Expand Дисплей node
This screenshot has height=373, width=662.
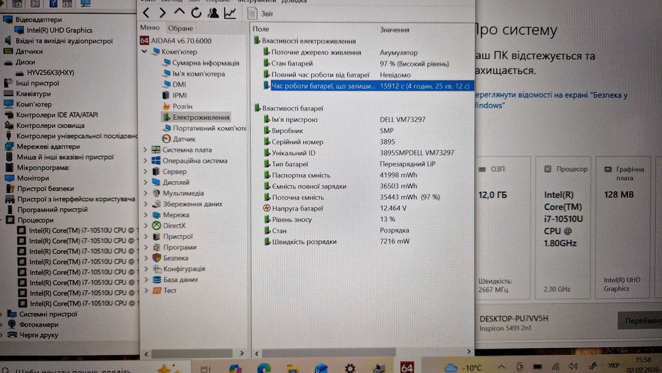coord(145,182)
